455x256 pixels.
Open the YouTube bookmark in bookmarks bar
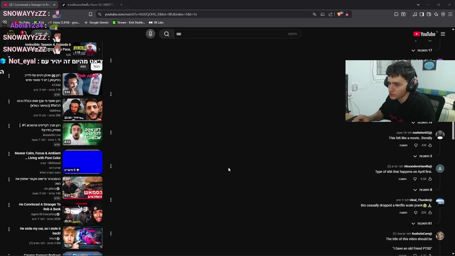(x=22, y=22)
